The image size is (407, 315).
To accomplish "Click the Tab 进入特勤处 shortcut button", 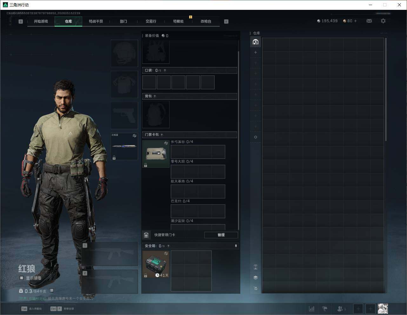I will pos(31,309).
